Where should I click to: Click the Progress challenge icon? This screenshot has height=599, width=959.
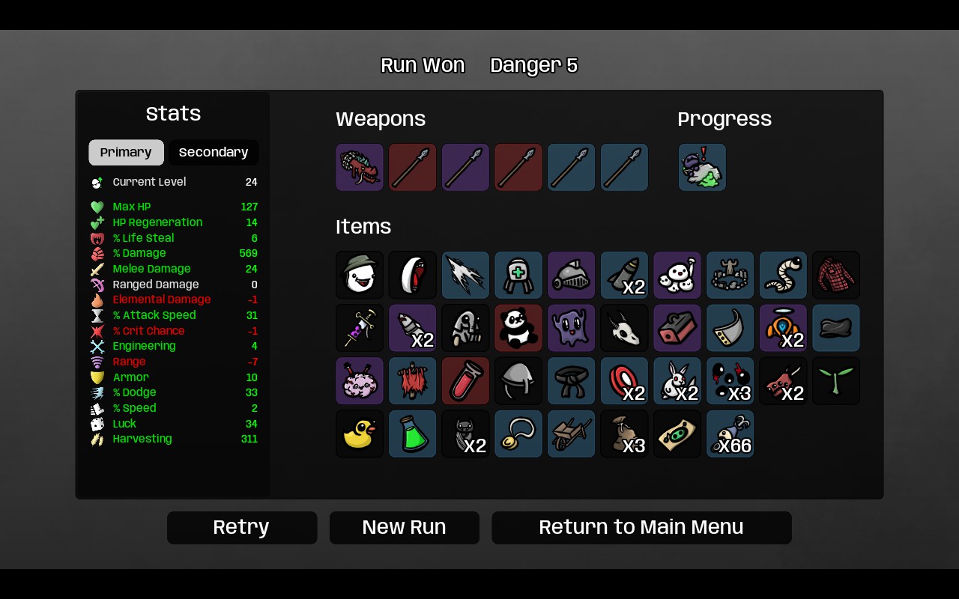click(702, 168)
